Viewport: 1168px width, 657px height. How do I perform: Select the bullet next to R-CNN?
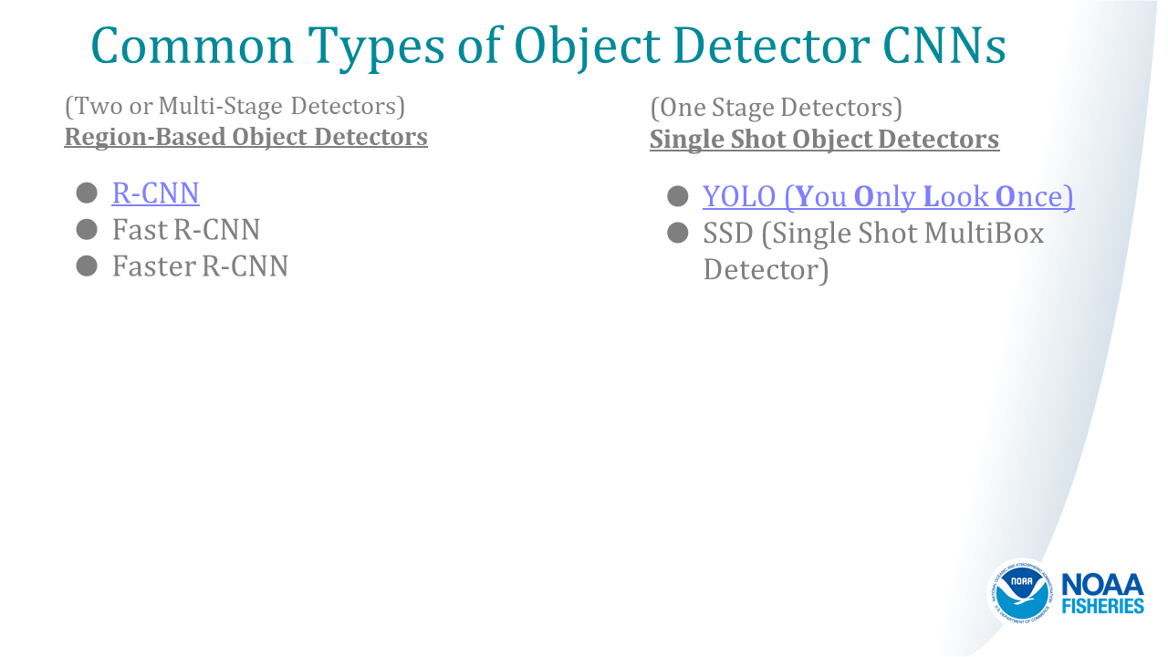tap(87, 193)
